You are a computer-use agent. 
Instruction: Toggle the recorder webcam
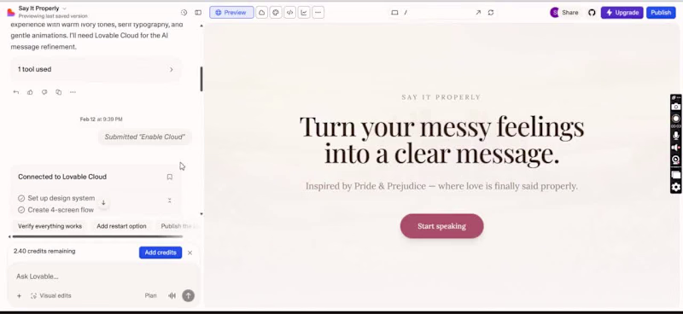click(675, 160)
